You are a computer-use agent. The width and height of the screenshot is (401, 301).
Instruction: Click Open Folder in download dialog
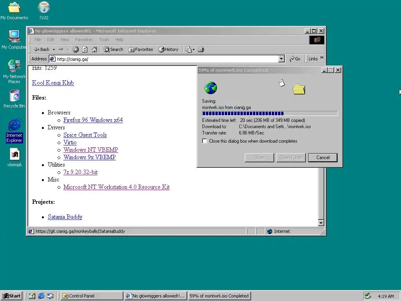tap(291, 158)
